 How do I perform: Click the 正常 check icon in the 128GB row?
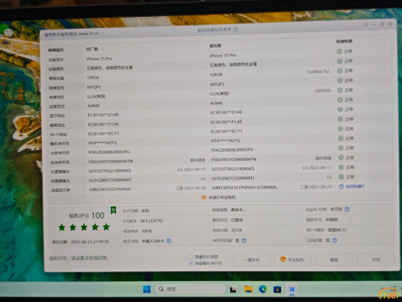(x=339, y=71)
